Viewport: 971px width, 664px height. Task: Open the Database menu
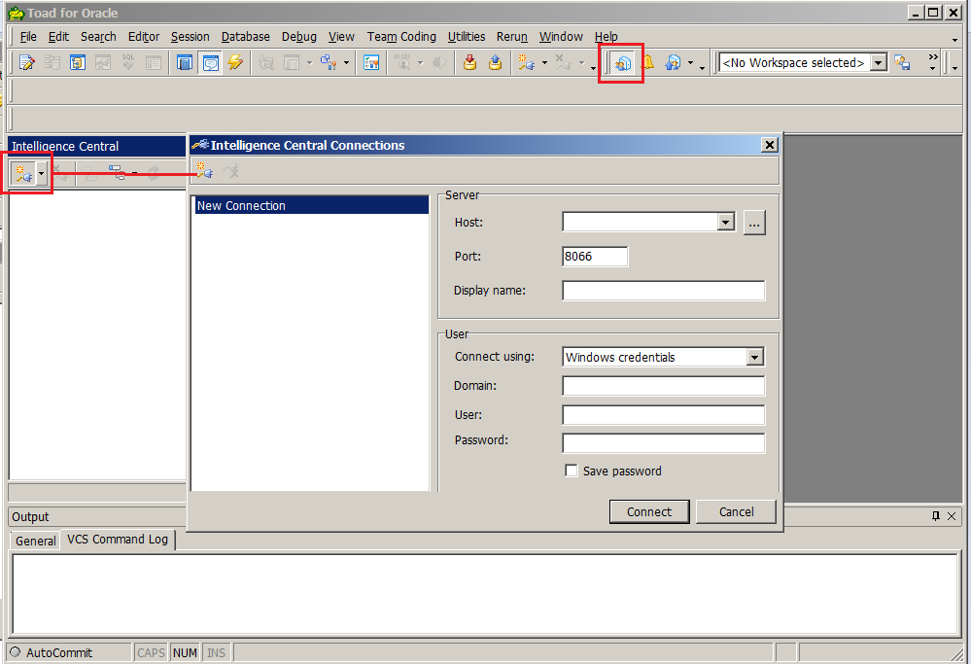click(245, 37)
